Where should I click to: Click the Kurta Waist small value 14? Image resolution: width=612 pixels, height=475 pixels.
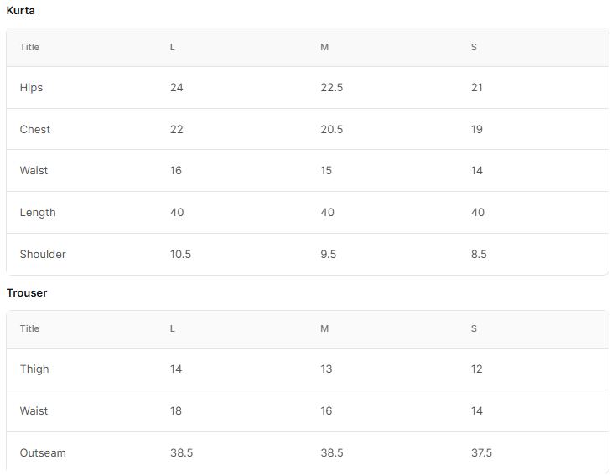tap(476, 171)
